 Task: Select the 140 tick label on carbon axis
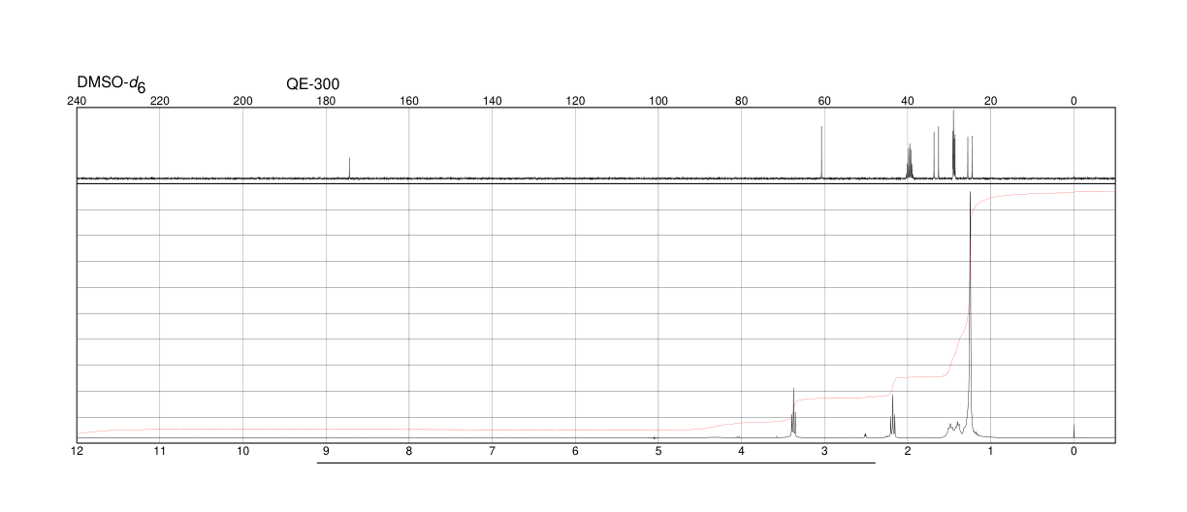click(x=492, y=101)
